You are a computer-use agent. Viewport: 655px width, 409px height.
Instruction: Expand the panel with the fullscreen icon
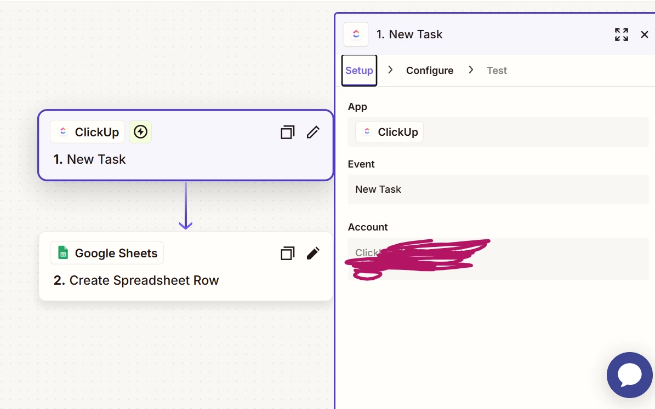pyautogui.click(x=621, y=34)
